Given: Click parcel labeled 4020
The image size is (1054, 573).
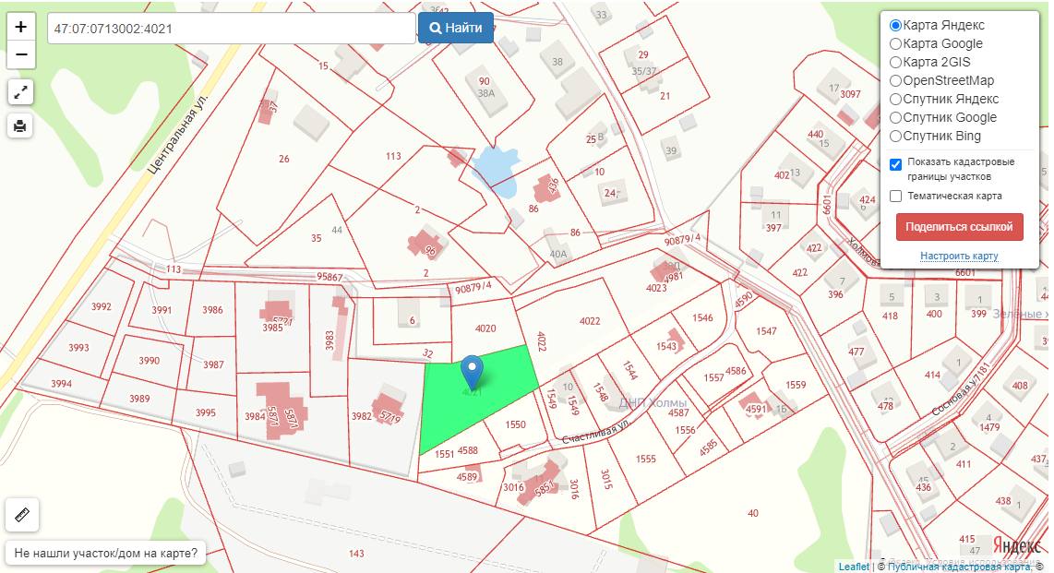Looking at the screenshot, I should click(x=485, y=328).
